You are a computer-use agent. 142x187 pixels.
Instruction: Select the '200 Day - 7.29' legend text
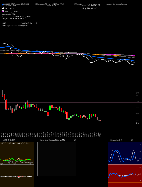pyautogui.click(x=11, y=12)
